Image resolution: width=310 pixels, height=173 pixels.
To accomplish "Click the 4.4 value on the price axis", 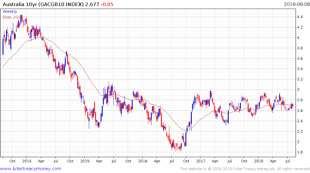I will click(300, 17).
